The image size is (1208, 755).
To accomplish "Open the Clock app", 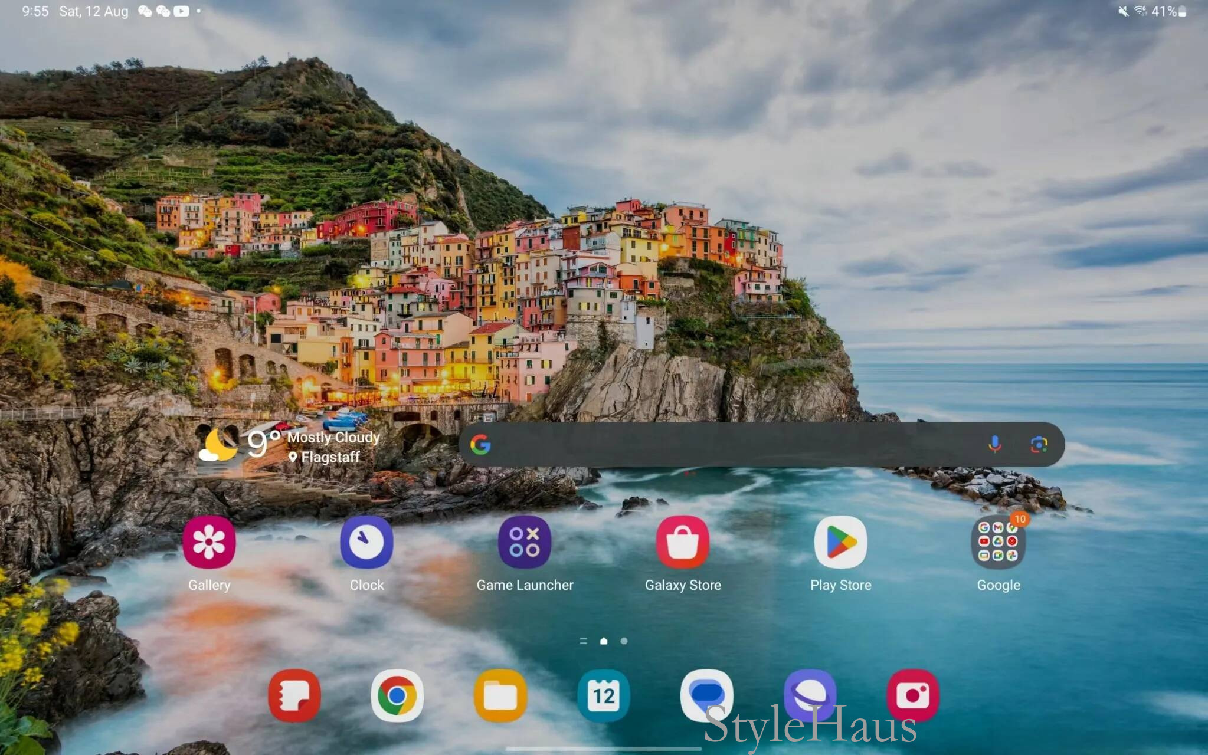I will pos(366,543).
